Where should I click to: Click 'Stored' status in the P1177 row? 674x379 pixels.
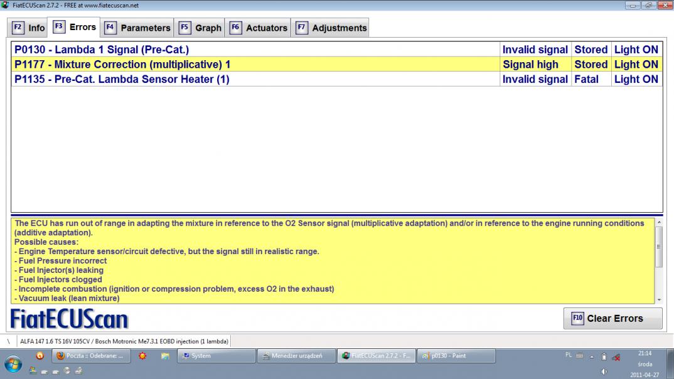591,65
